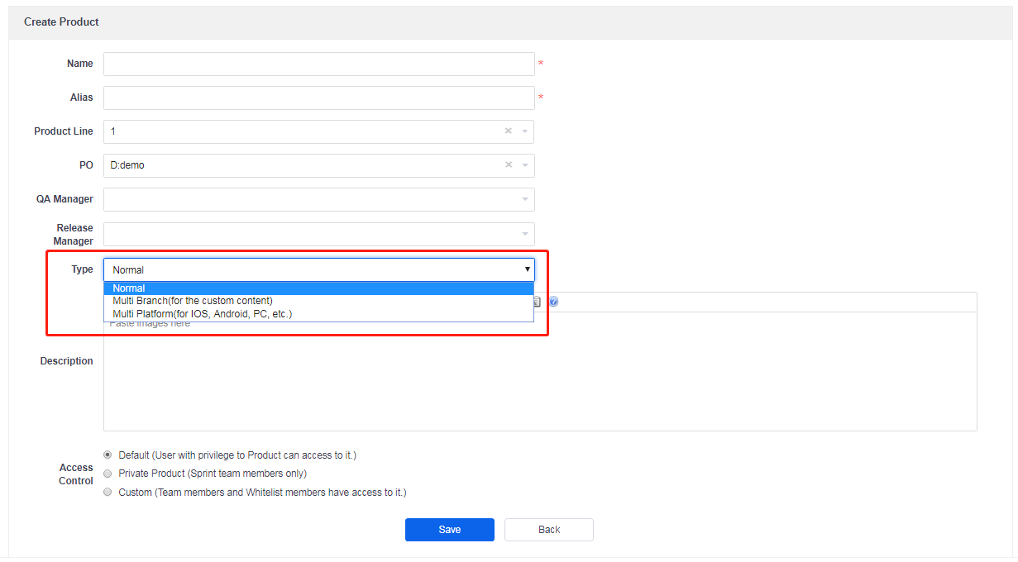
Task: Choose Normal from the Type list
Action: pos(318,288)
